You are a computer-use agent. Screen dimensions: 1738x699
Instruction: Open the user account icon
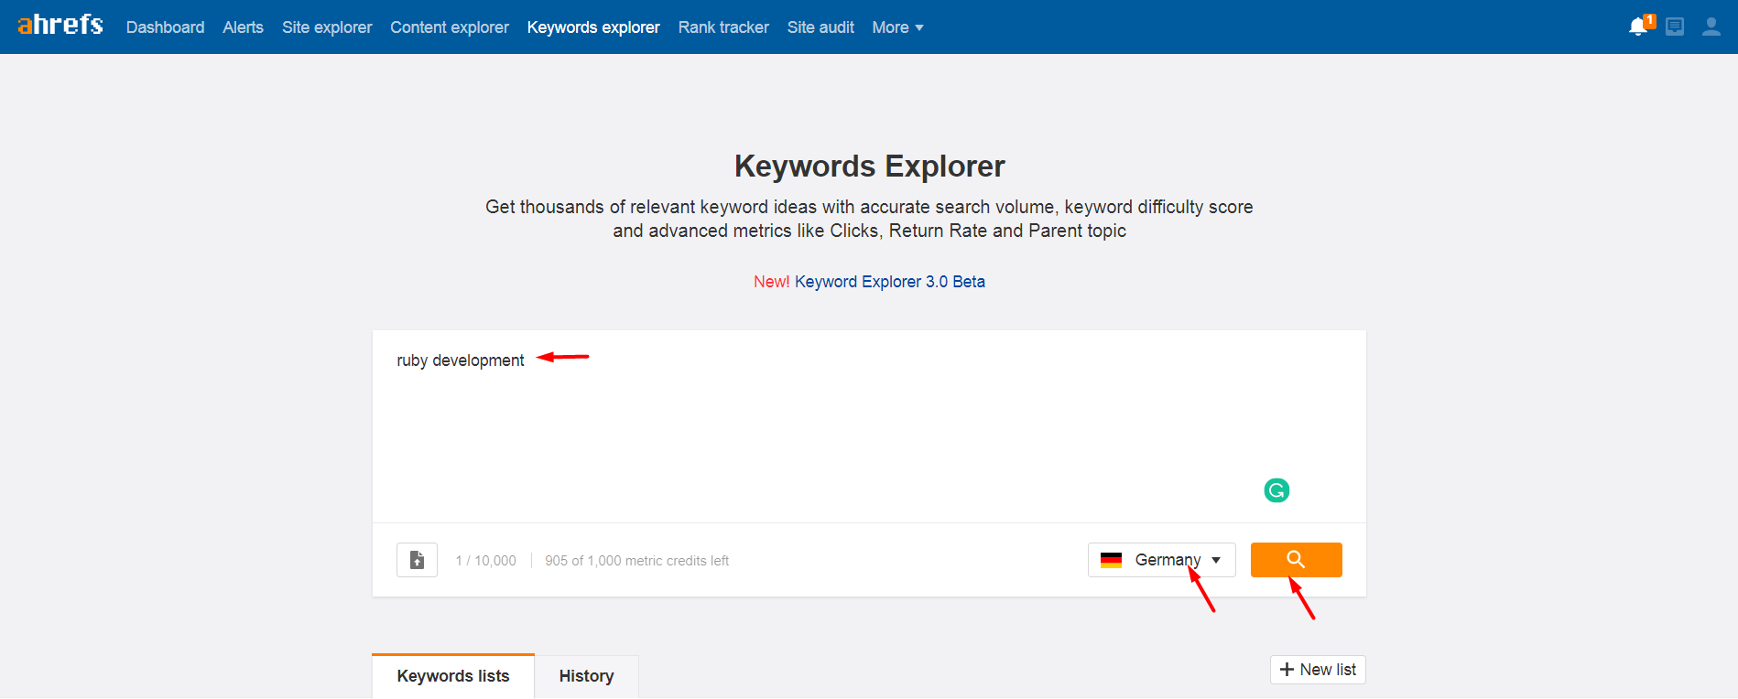tap(1711, 27)
